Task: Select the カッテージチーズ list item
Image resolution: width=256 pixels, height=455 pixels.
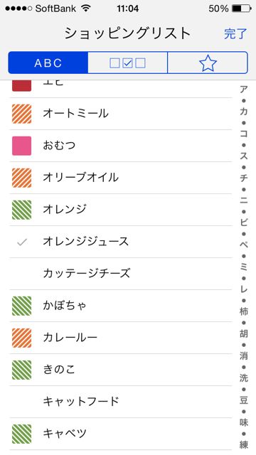Action: (x=121, y=274)
